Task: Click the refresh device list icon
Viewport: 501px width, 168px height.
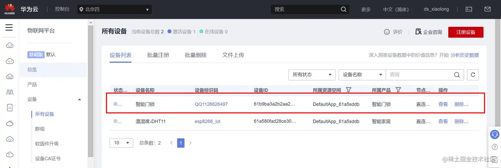Action: point(473,75)
